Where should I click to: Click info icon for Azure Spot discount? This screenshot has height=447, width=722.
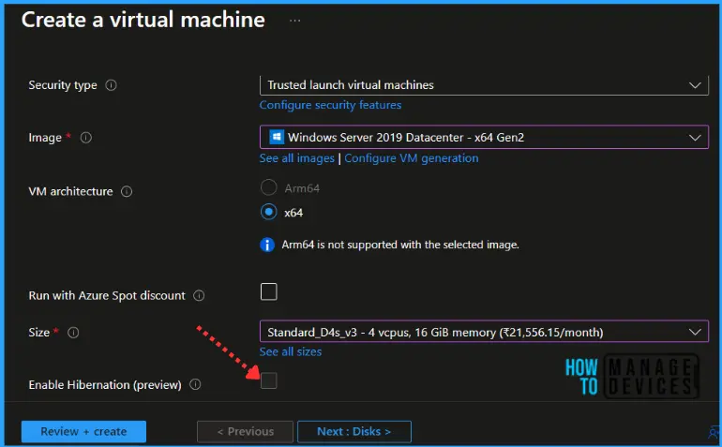(x=199, y=295)
